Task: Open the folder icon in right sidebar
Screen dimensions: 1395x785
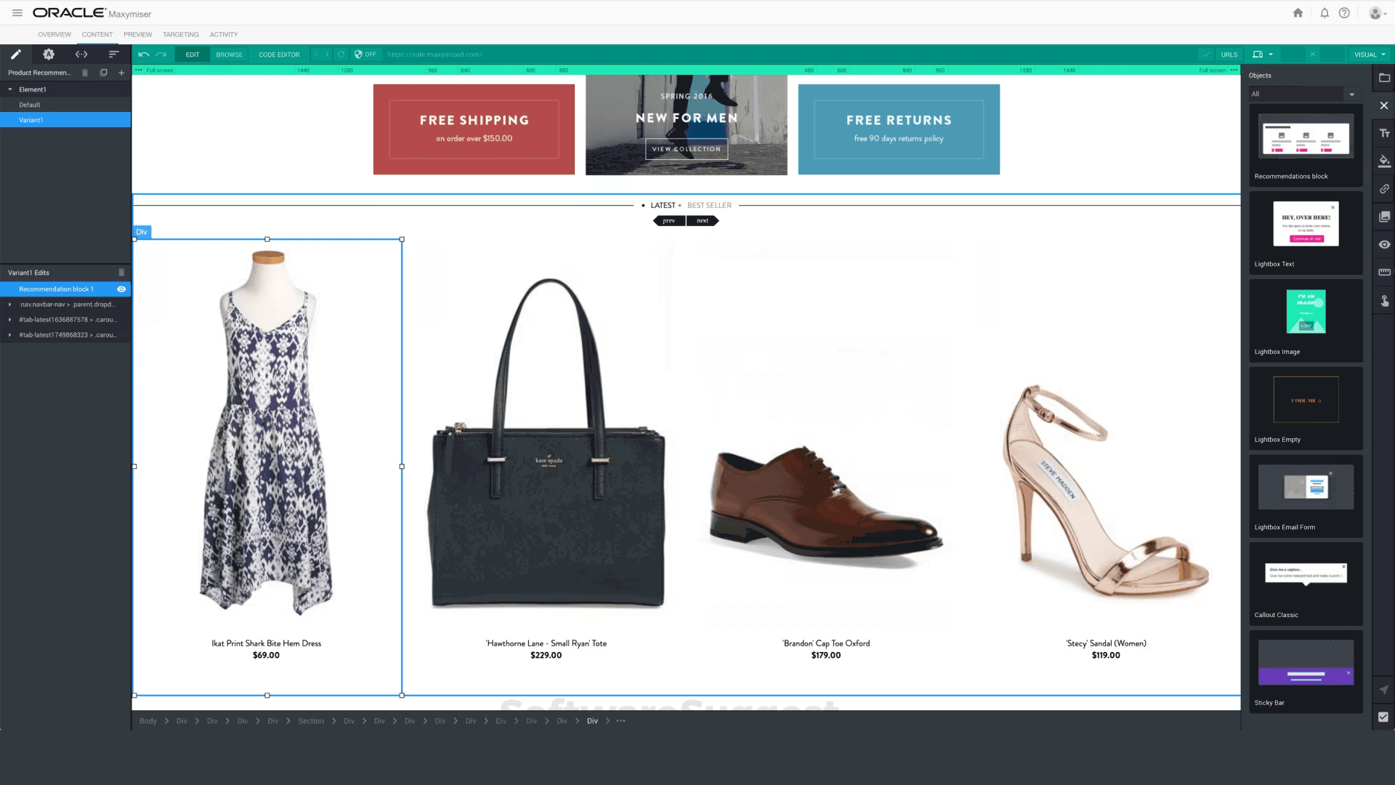Action: [1384, 78]
